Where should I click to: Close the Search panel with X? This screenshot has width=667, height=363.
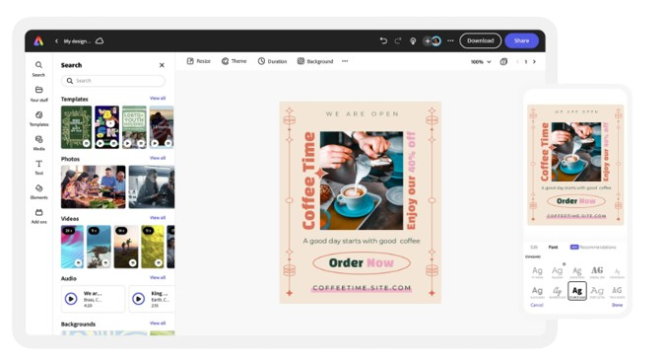point(162,65)
